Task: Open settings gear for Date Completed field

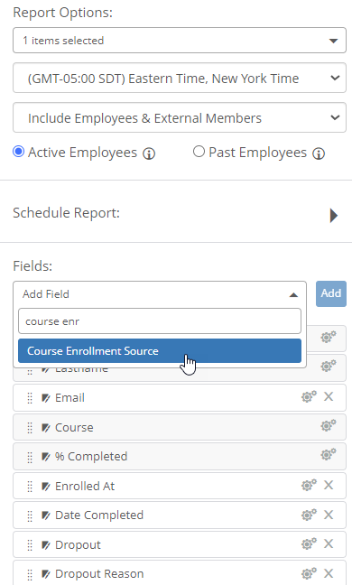Action: coord(309,515)
